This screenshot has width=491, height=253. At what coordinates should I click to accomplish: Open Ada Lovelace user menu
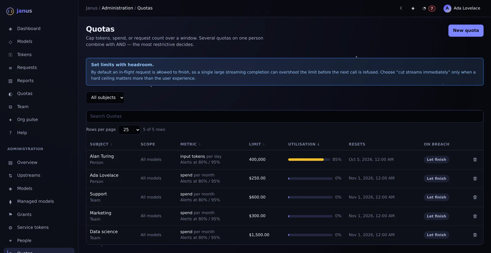coord(462,8)
